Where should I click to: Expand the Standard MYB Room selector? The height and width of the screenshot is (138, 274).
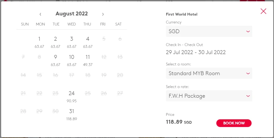(209, 73)
